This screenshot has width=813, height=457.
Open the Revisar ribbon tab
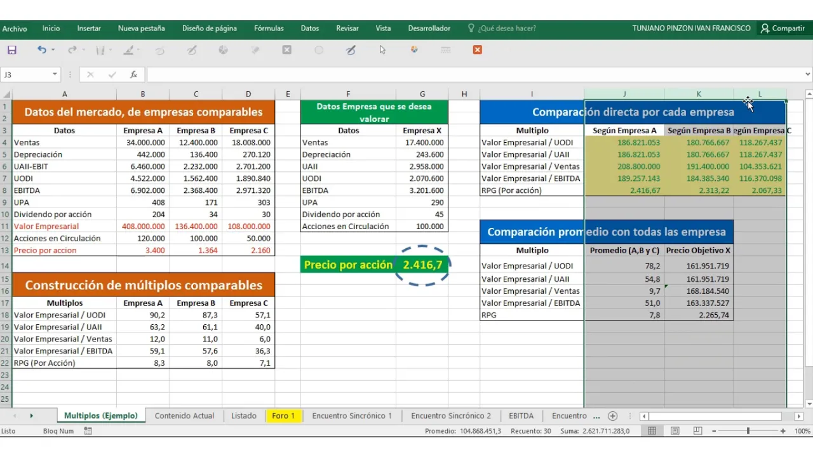tap(347, 29)
